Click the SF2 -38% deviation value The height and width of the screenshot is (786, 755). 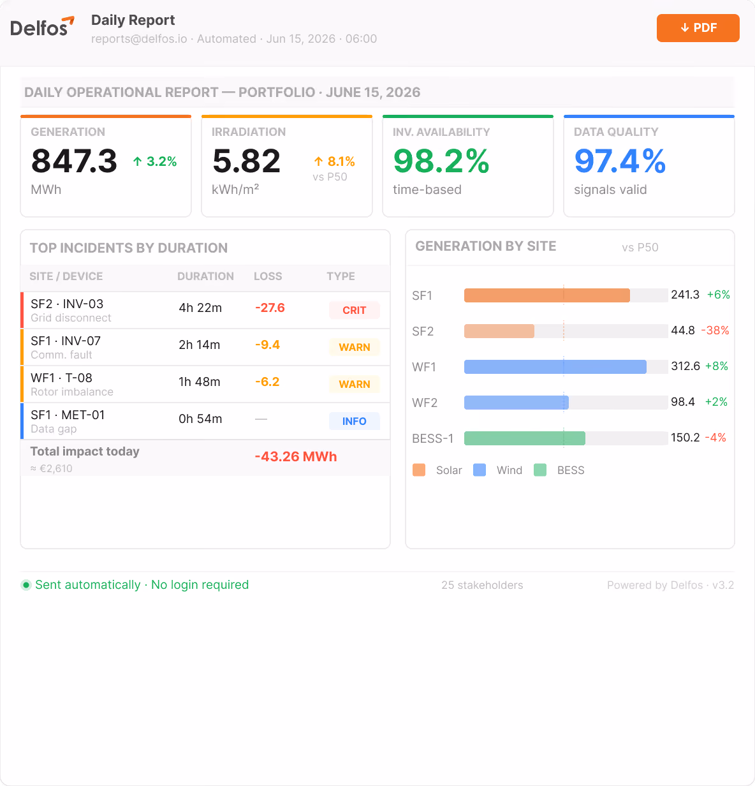pyautogui.click(x=715, y=330)
